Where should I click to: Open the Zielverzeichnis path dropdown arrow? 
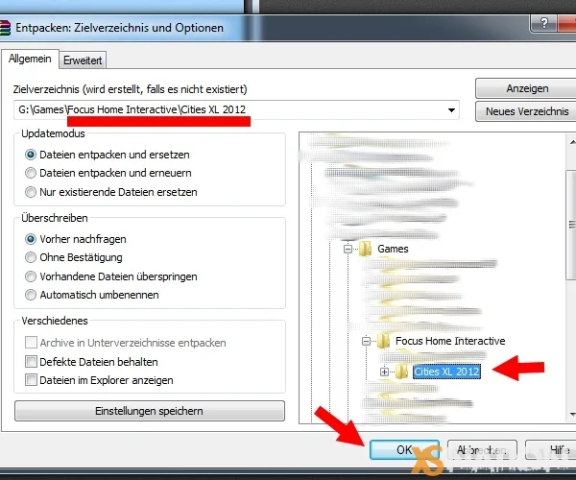[x=451, y=109]
